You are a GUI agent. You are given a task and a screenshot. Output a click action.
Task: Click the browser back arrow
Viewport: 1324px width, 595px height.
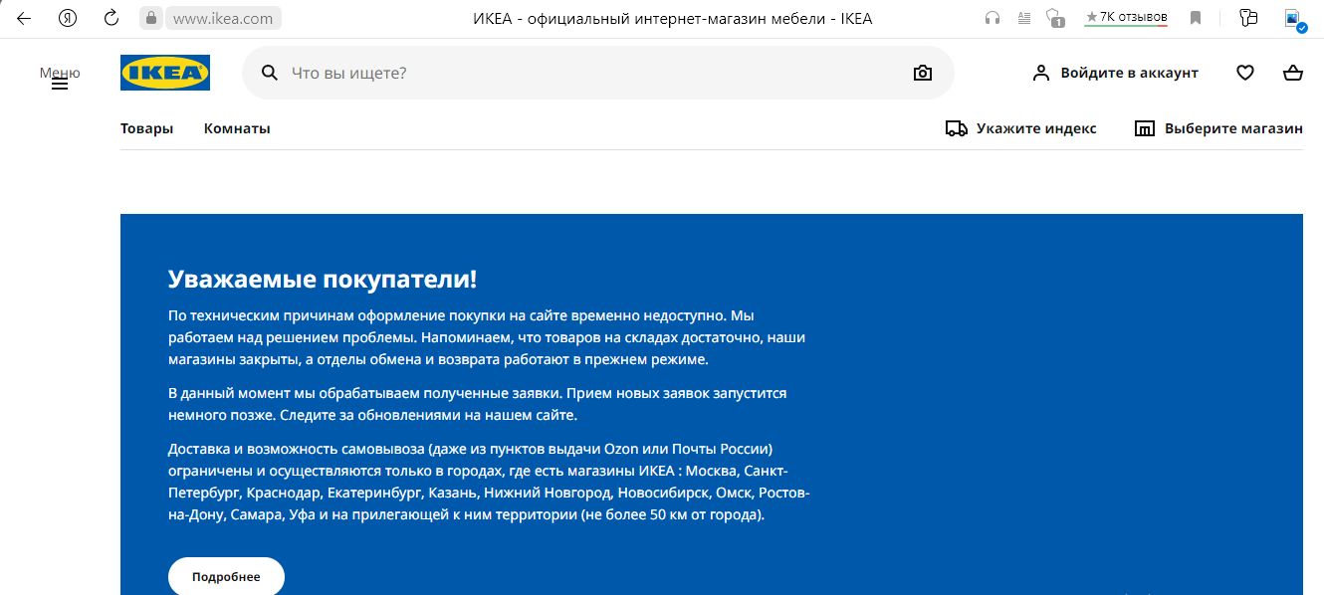[24, 18]
